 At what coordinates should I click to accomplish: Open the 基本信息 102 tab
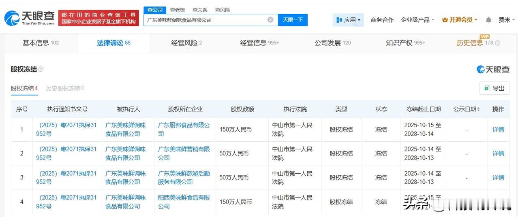(x=41, y=43)
